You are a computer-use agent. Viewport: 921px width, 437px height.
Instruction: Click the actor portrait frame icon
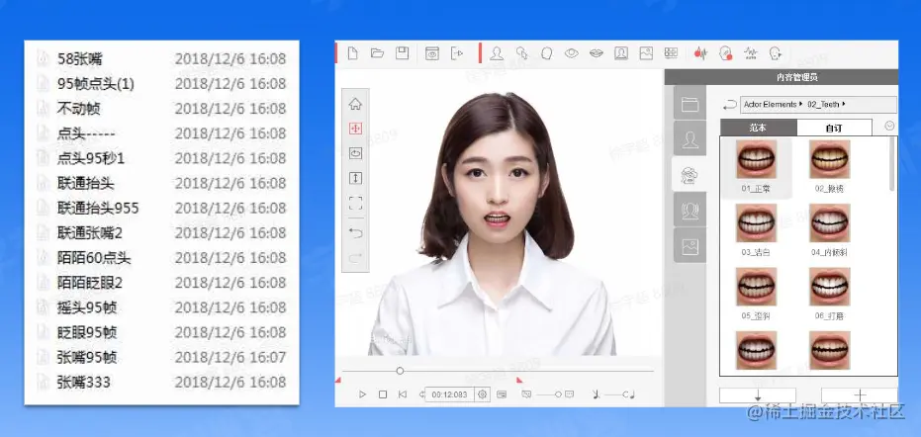[x=621, y=53]
